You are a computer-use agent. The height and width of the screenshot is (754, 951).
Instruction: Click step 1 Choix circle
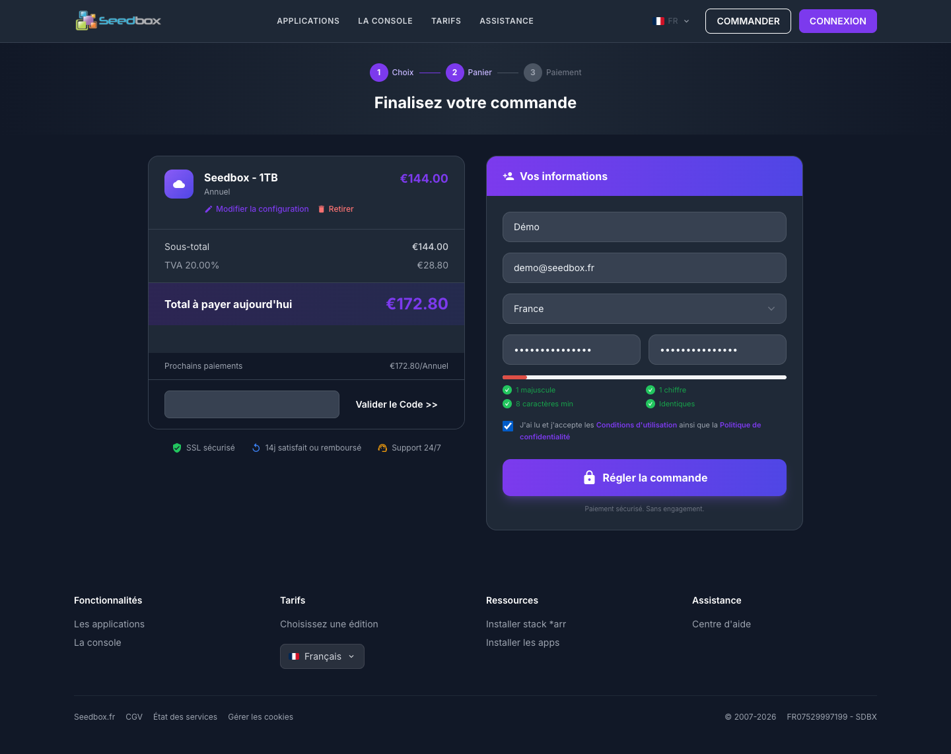tap(379, 73)
